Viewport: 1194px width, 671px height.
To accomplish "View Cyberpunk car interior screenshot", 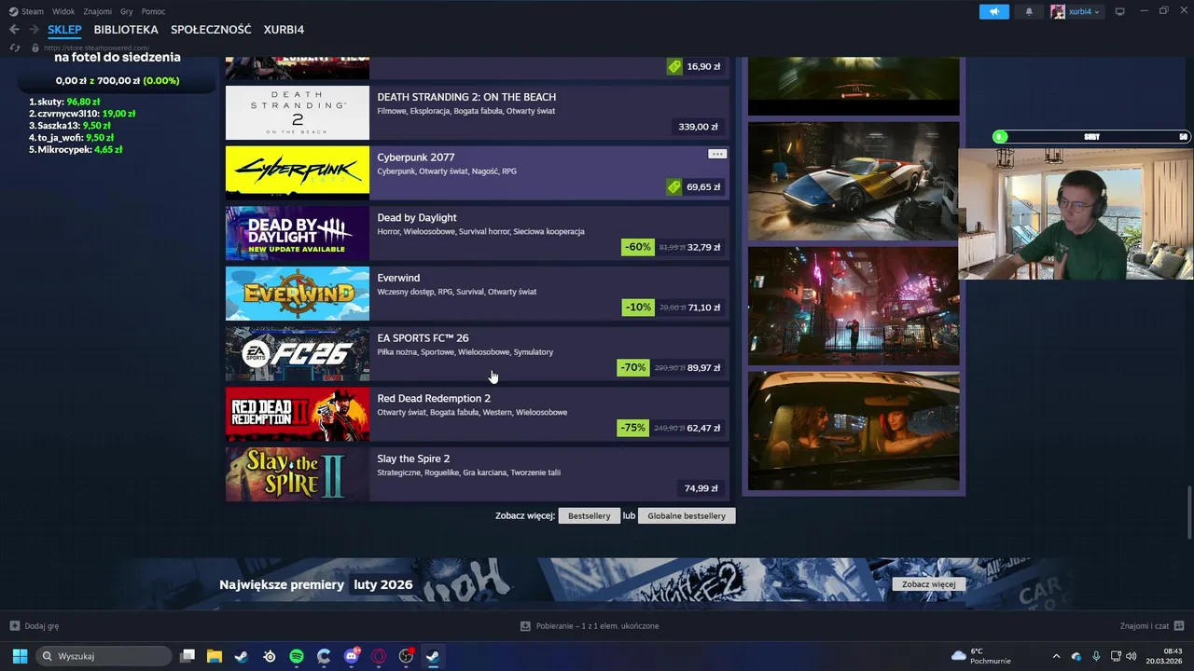I will coord(854,431).
